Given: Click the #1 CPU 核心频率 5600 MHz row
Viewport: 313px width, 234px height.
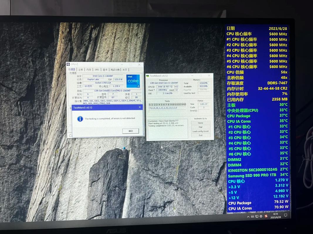Looking at the screenshot, I should (257, 39).
